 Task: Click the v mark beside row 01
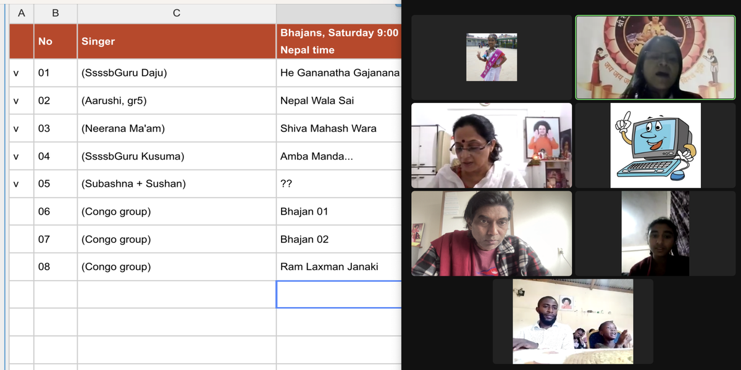pos(16,73)
